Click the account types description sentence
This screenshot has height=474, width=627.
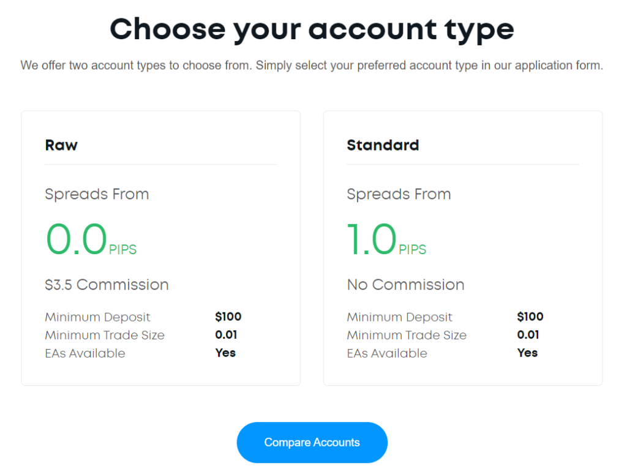[x=312, y=65]
